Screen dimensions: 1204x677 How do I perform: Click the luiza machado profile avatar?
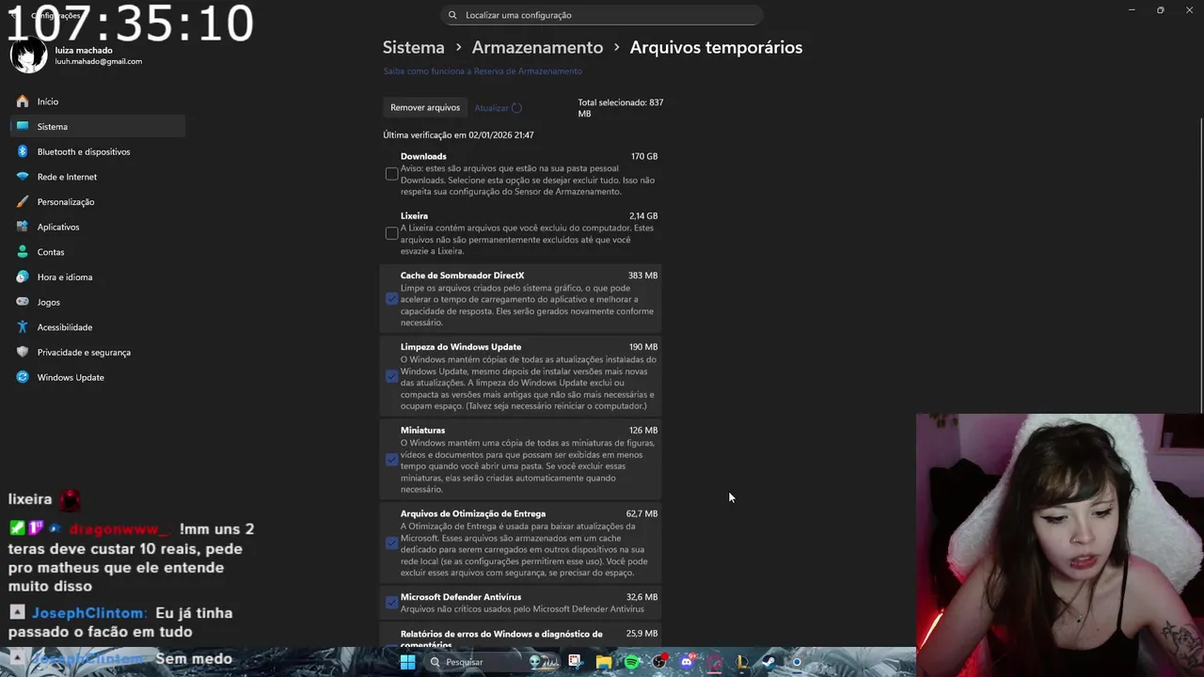(28, 55)
